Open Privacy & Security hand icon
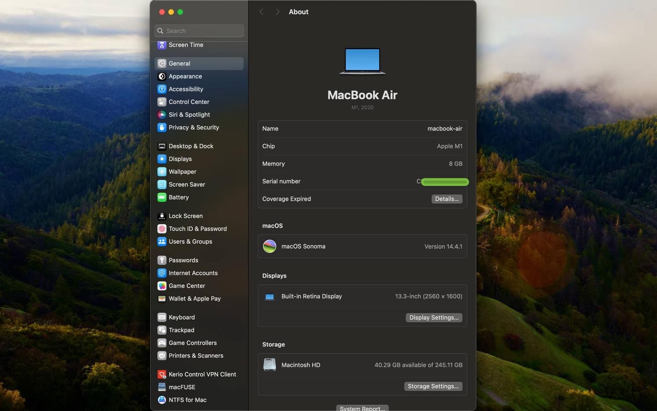This screenshot has width=657, height=411. click(x=162, y=128)
